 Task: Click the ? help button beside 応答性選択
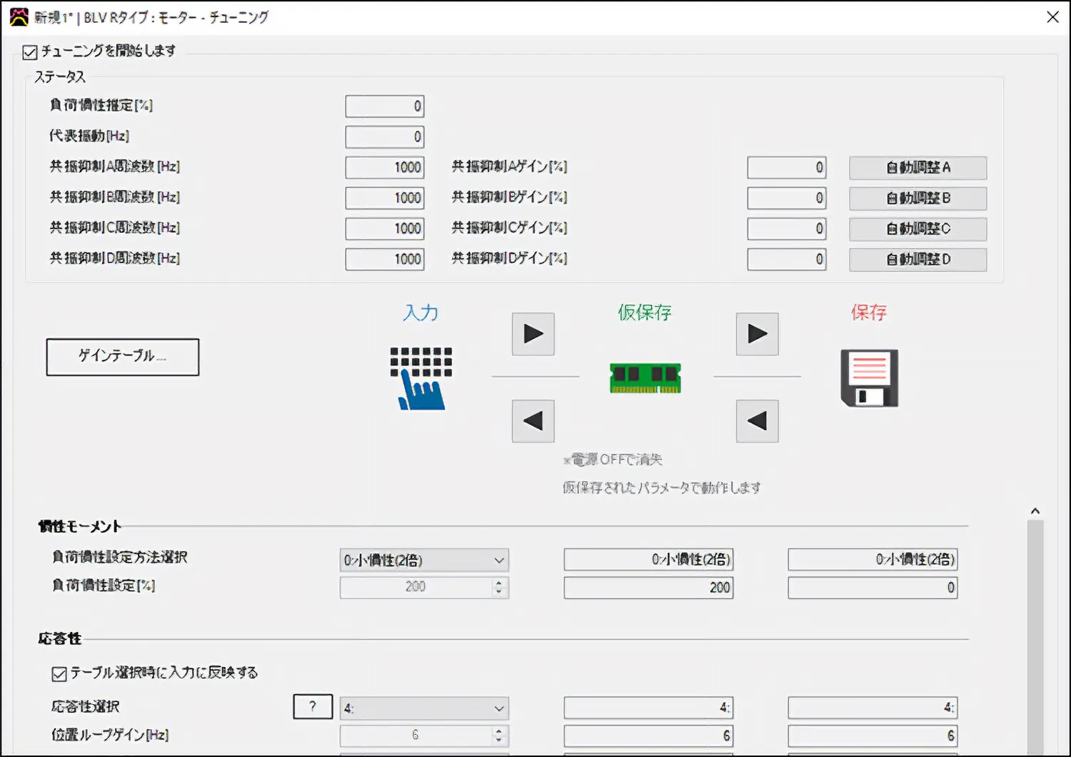(x=312, y=706)
